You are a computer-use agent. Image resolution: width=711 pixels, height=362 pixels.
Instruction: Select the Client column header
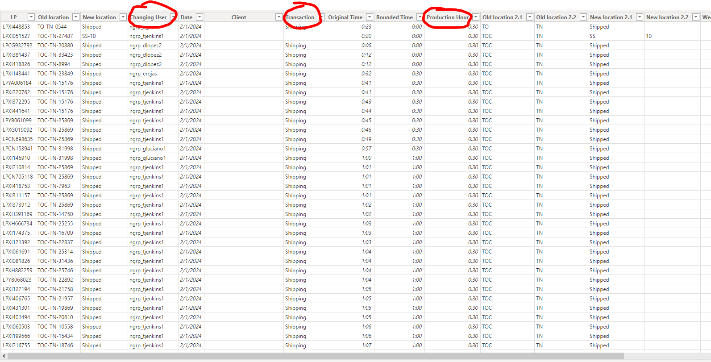click(x=239, y=17)
